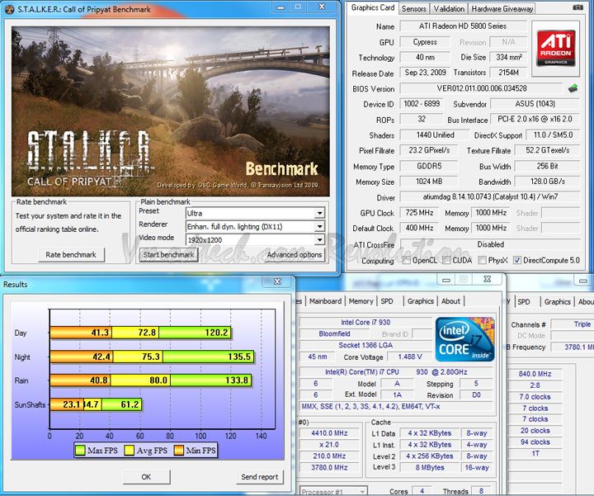The height and width of the screenshot is (496, 594).
Task: Click Subvendor ASUS (1043) value
Action: click(535, 104)
